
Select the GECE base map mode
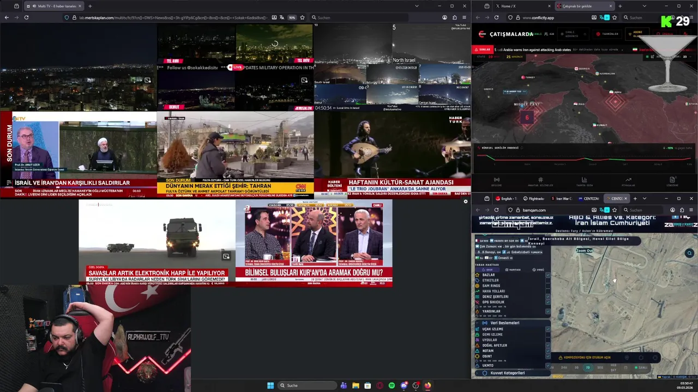(488, 269)
